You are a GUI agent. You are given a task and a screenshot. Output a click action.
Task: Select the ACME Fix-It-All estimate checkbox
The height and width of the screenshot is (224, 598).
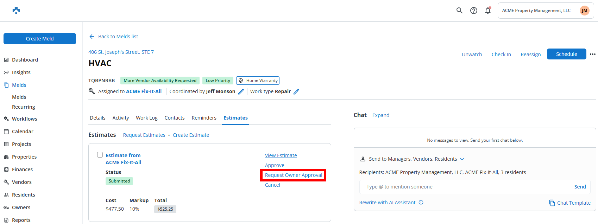[x=100, y=155]
